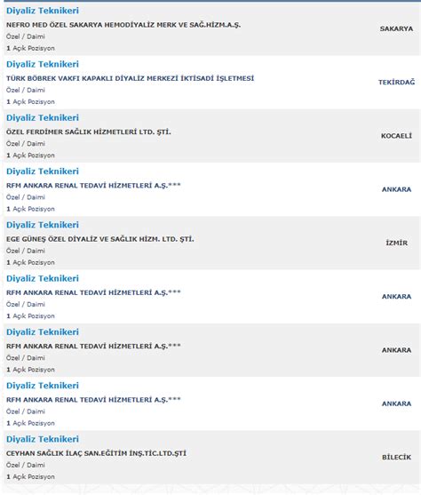The image size is (421, 495).
Task: Open Diyaliz Teknikeri listing for Bilecik
Action: click(43, 439)
